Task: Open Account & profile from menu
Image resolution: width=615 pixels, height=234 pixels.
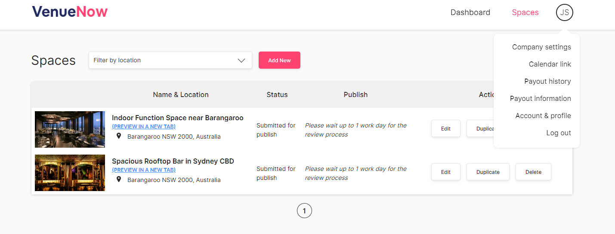Action: [x=543, y=115]
